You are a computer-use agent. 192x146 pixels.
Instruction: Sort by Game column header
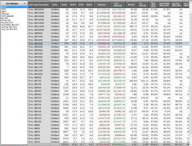(55, 5)
